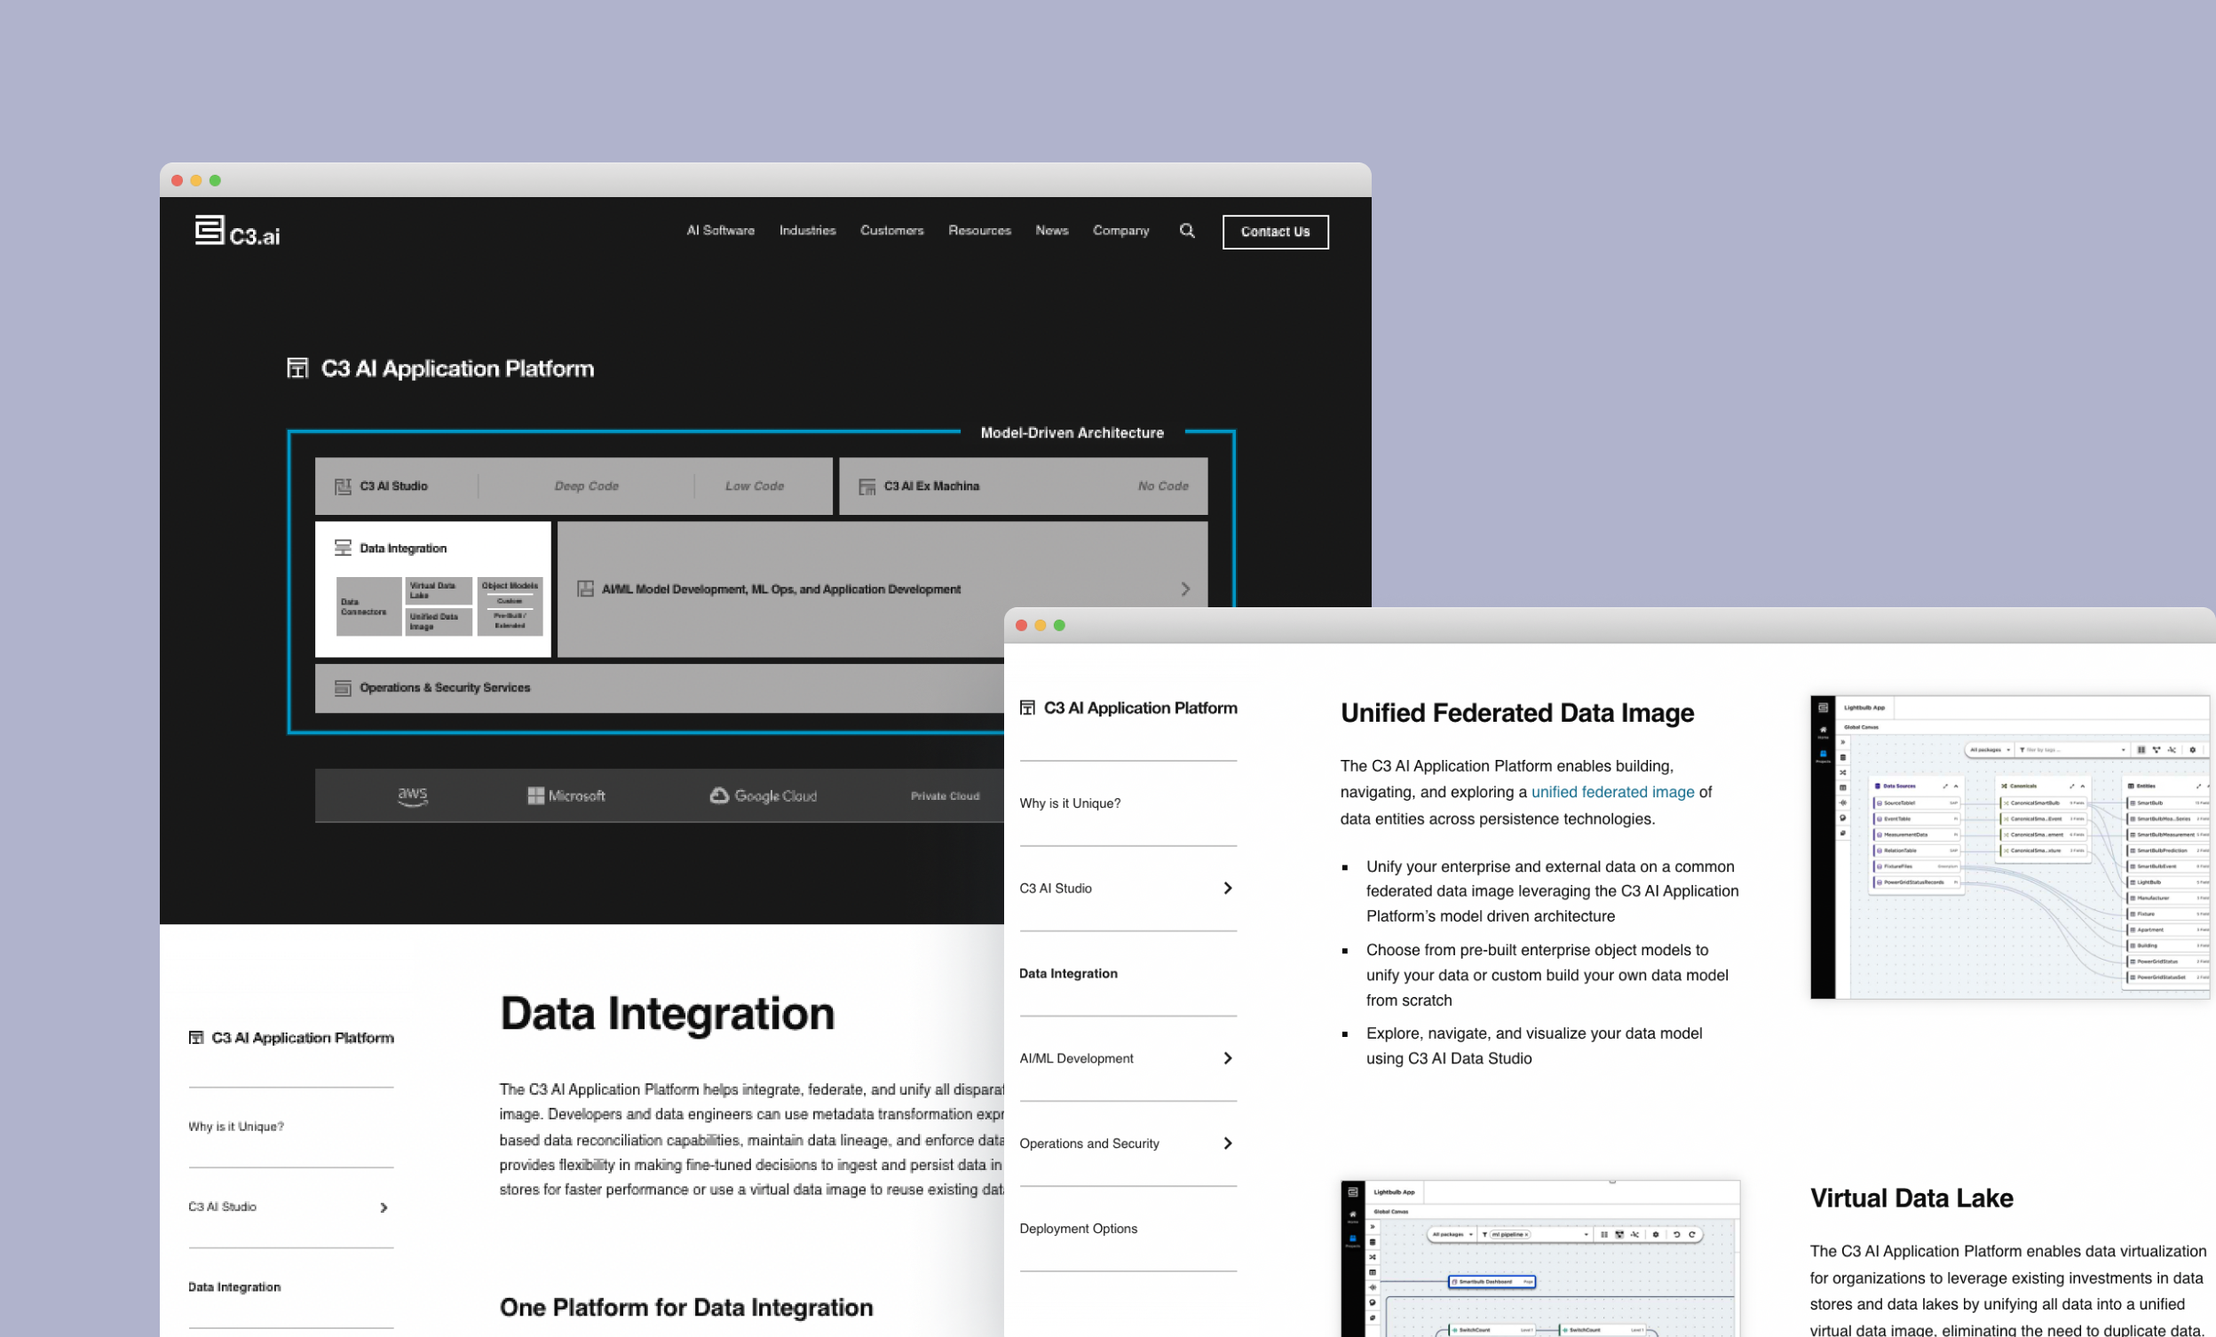Open the AI Software menu
Viewport: 2216px width, 1337px height.
click(720, 231)
